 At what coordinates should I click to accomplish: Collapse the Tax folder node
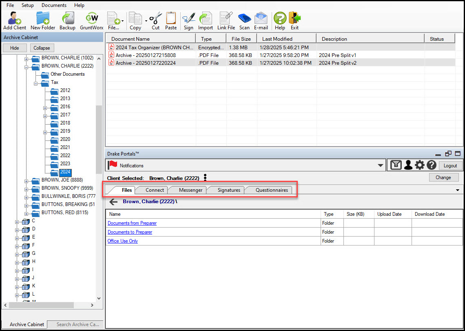35,83
